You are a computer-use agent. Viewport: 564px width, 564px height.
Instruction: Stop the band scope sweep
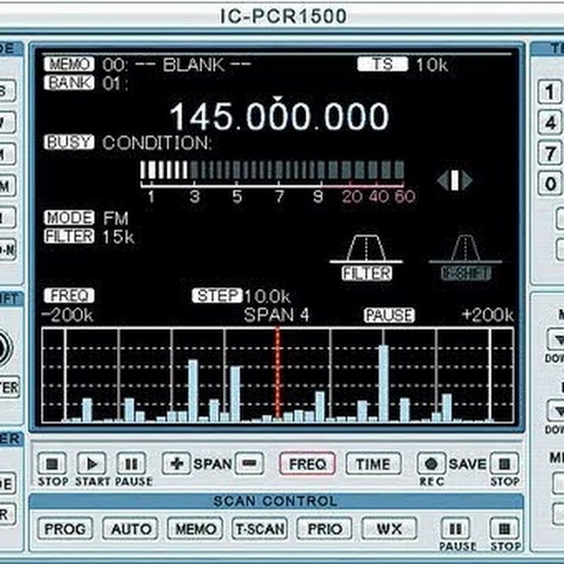[52, 464]
